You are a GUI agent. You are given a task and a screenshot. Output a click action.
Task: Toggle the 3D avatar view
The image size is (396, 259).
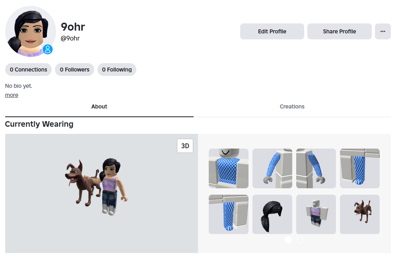tap(185, 146)
